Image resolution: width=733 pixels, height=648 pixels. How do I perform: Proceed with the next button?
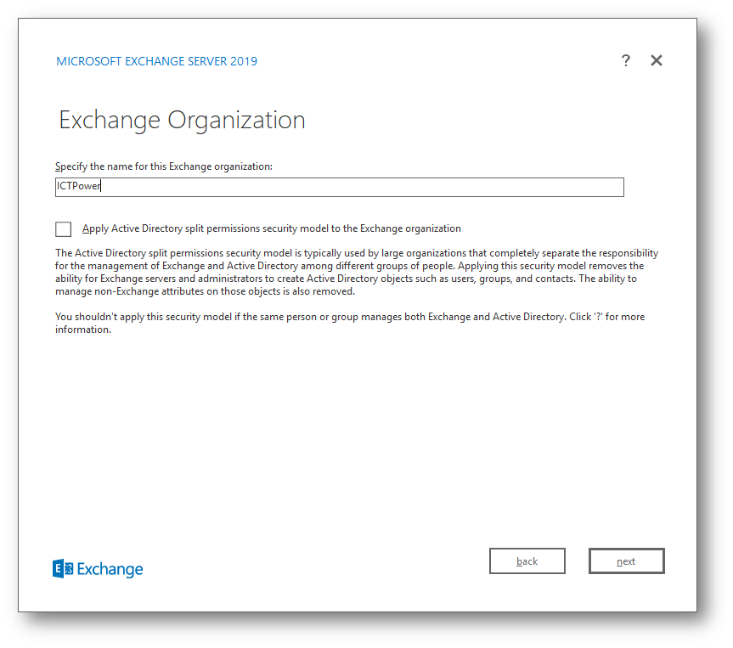click(x=627, y=561)
